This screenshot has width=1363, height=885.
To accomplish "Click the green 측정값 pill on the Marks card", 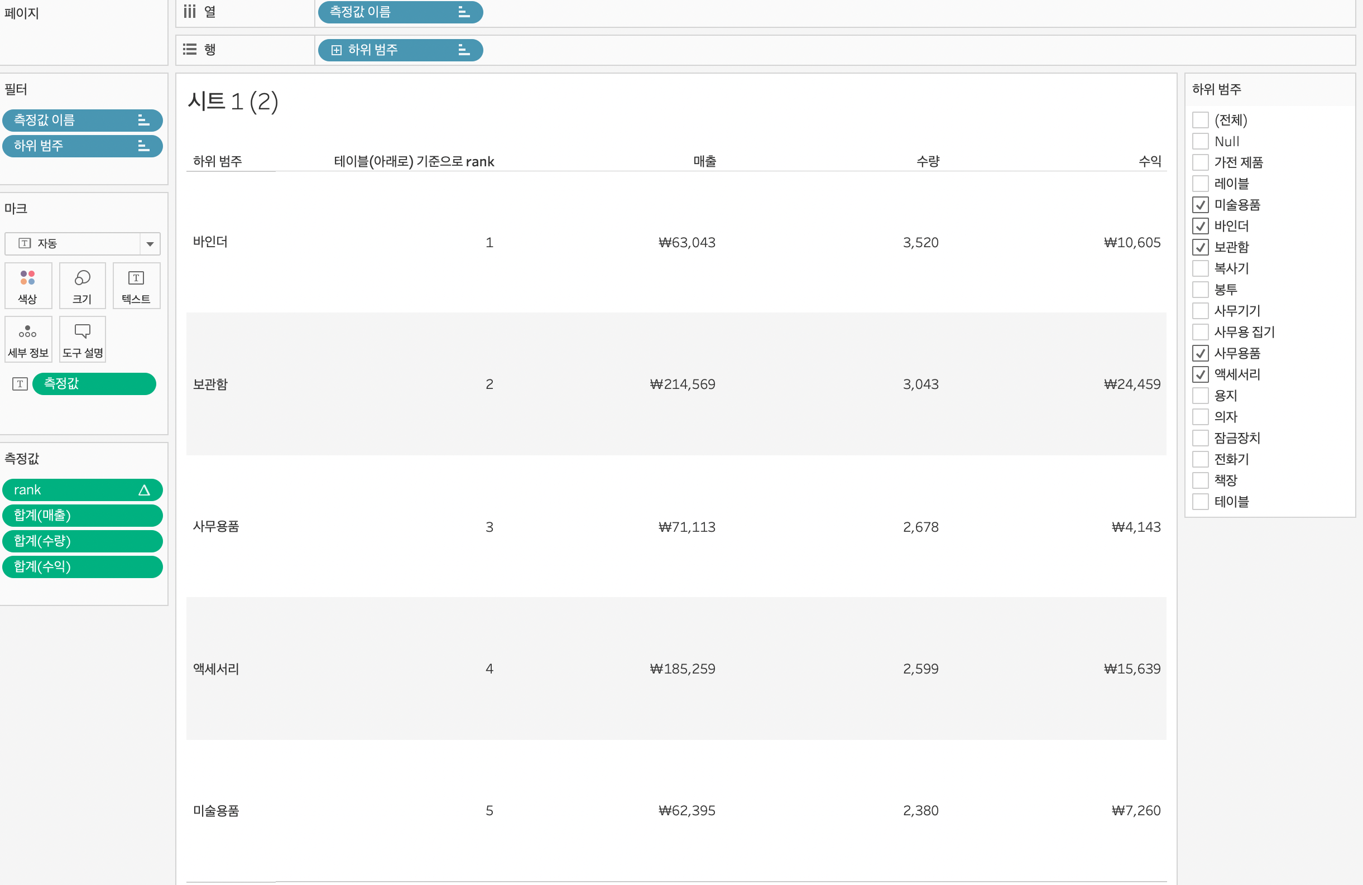I will click(x=94, y=383).
